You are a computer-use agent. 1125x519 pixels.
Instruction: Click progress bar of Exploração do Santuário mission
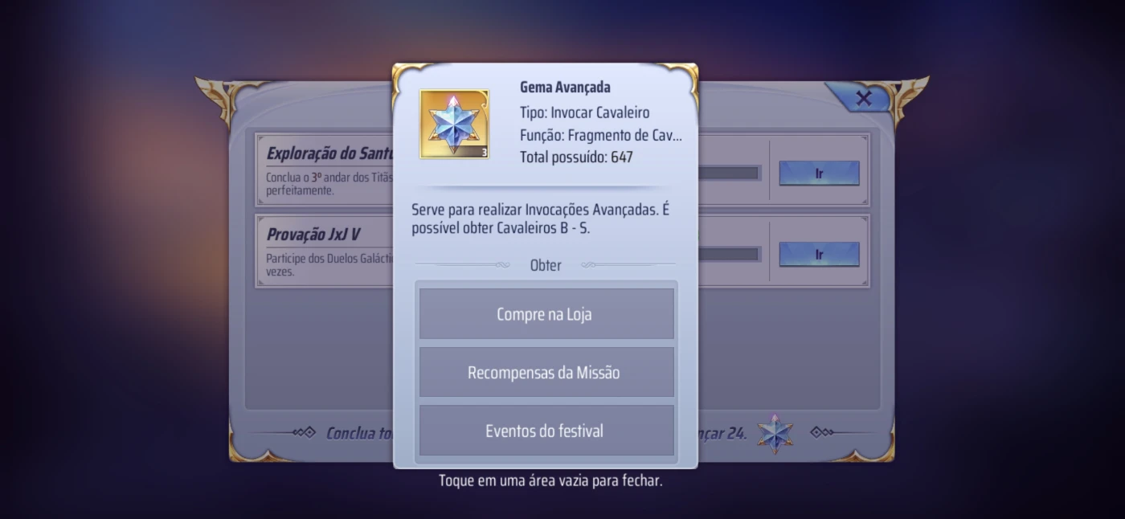point(729,173)
